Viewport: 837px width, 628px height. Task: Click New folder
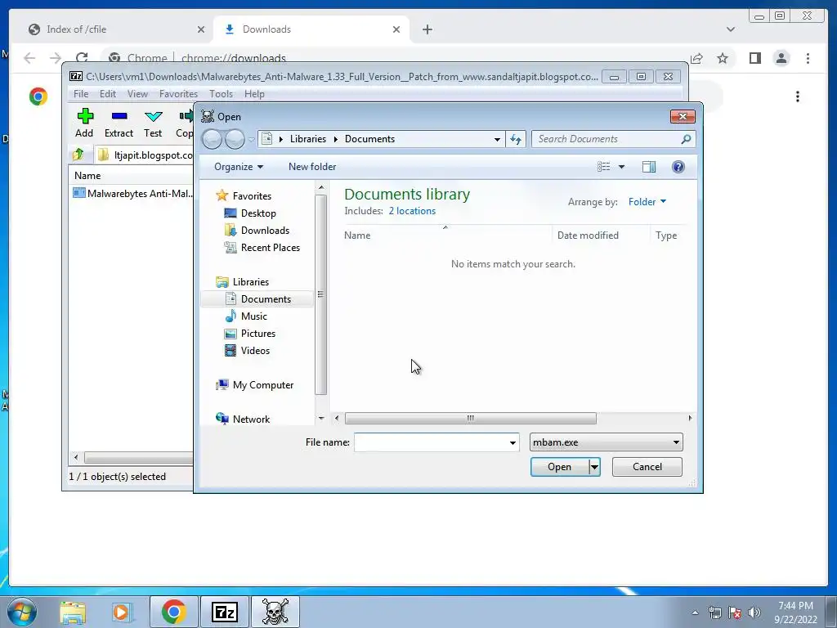point(312,167)
